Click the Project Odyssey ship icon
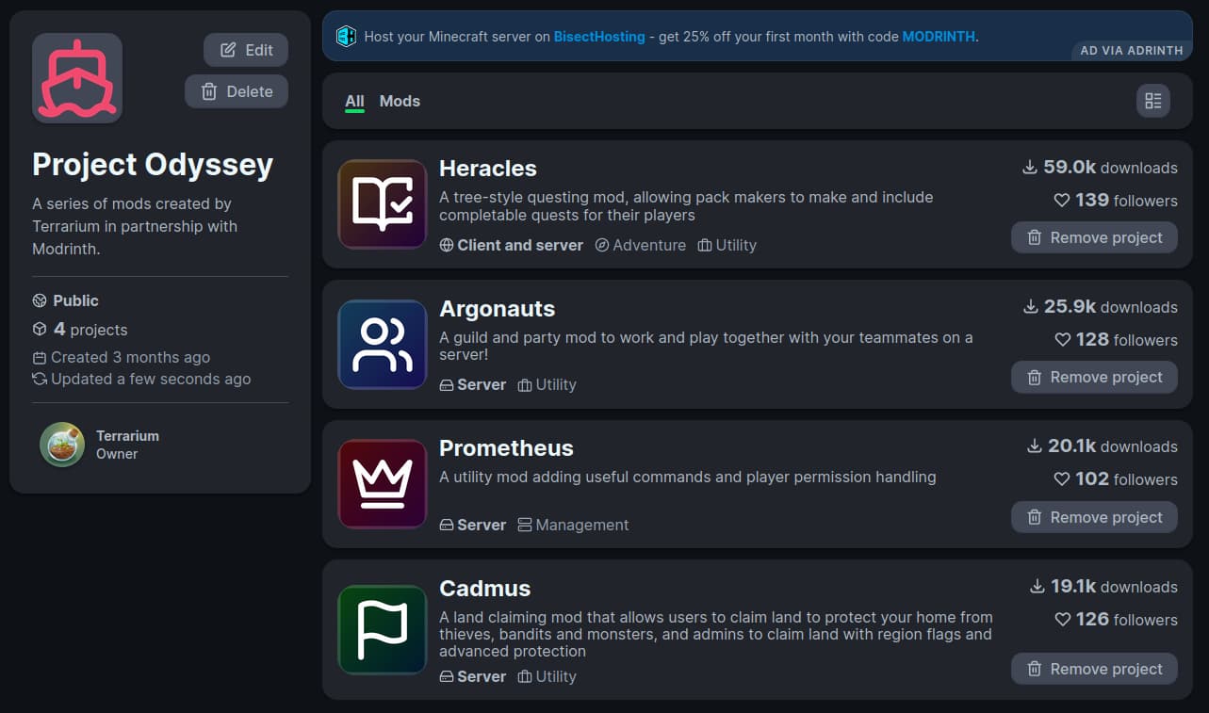This screenshot has width=1209, height=713. 76,77
